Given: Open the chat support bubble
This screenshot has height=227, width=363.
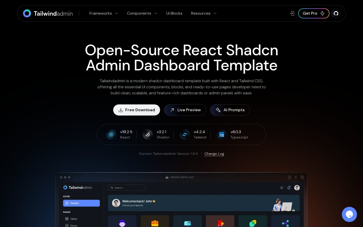Looking at the screenshot, I should [349, 214].
